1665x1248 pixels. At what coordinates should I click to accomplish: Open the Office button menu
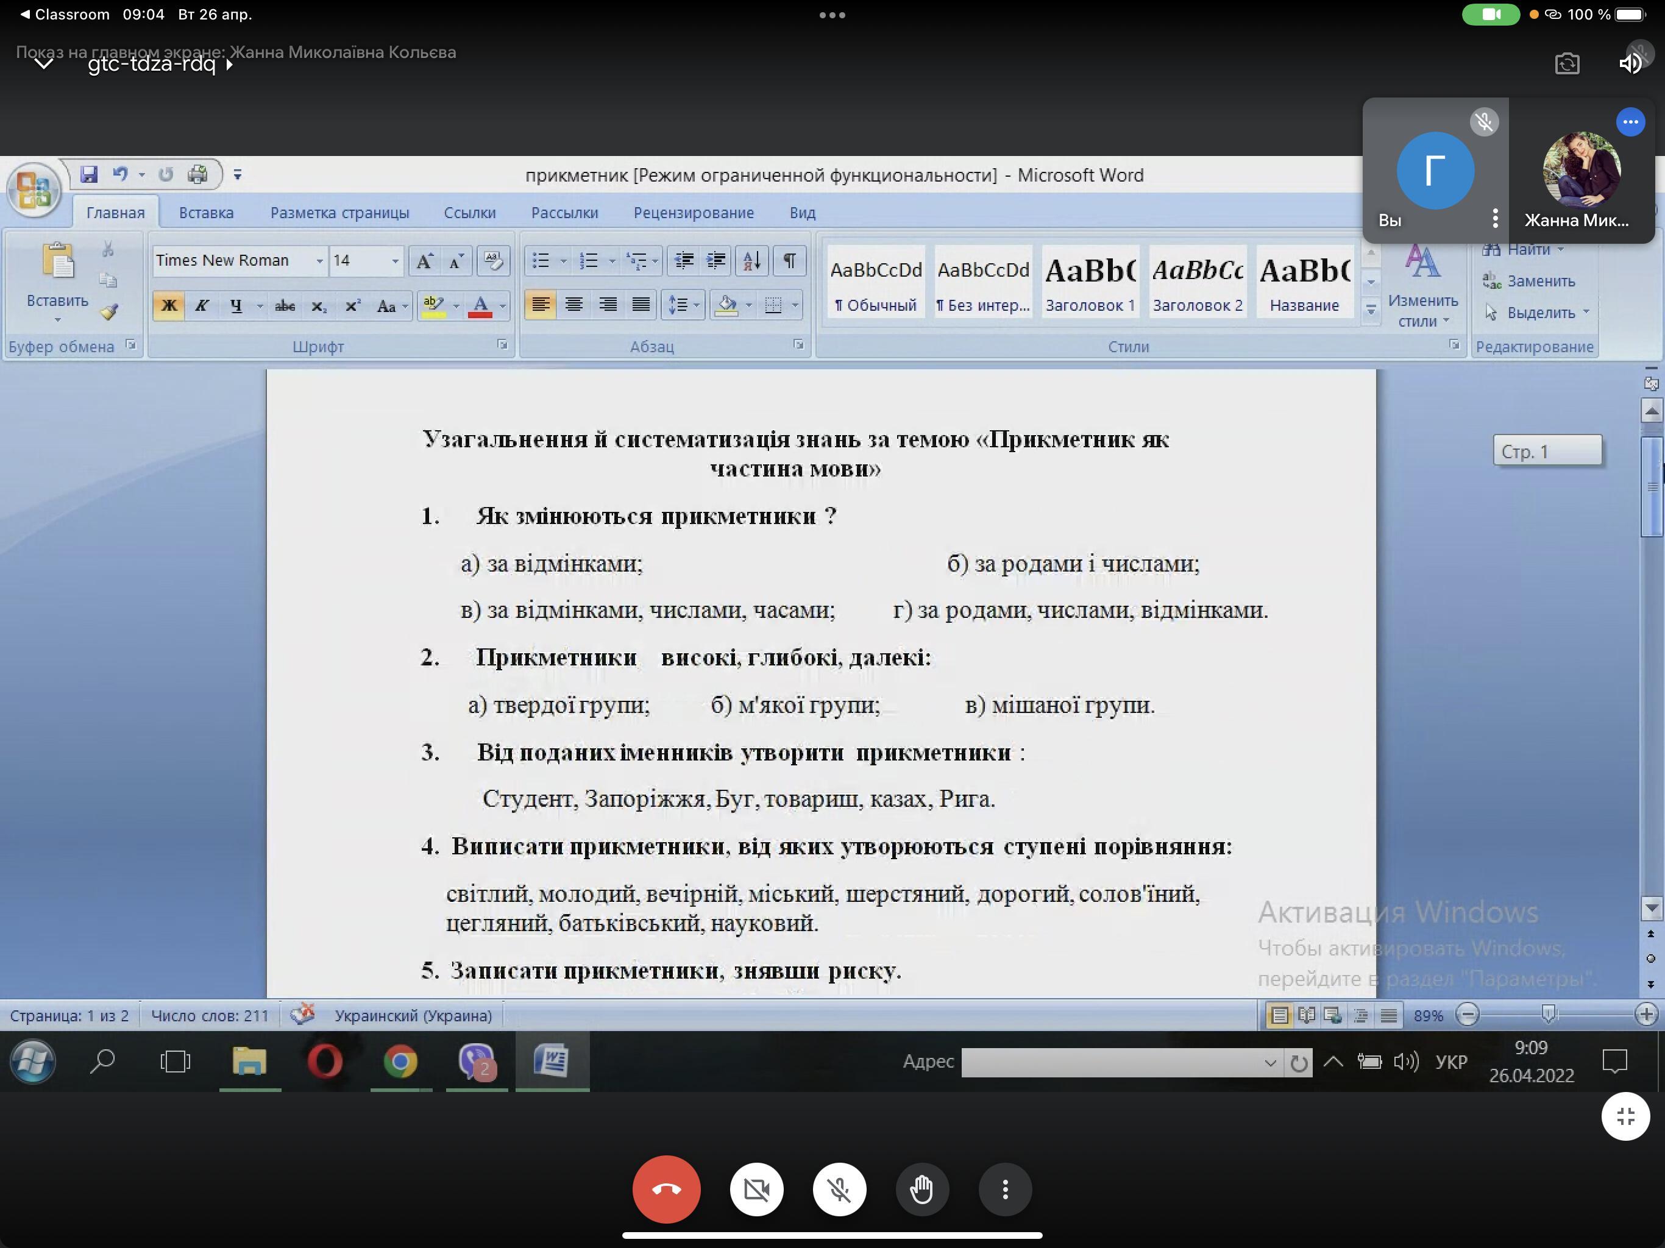coord(33,189)
